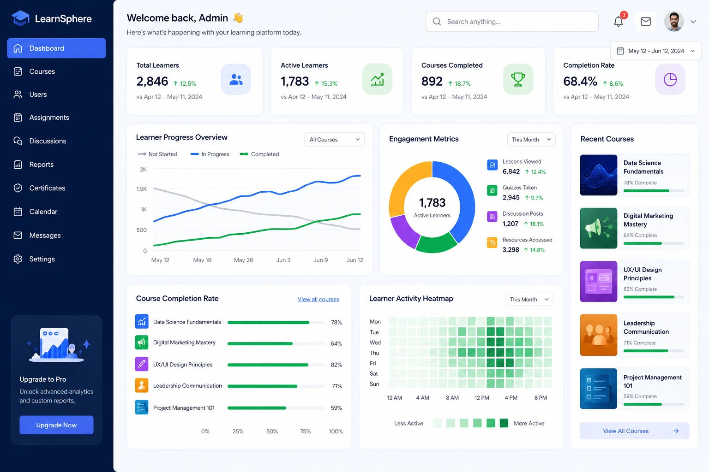Click the Completion Rate pie icon
This screenshot has width=709, height=472.
[x=670, y=79]
